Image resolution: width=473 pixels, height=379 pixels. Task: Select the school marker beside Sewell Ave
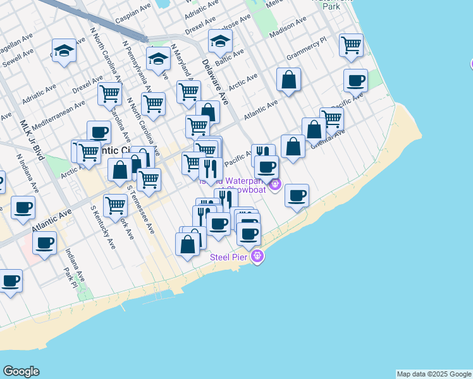point(64,51)
